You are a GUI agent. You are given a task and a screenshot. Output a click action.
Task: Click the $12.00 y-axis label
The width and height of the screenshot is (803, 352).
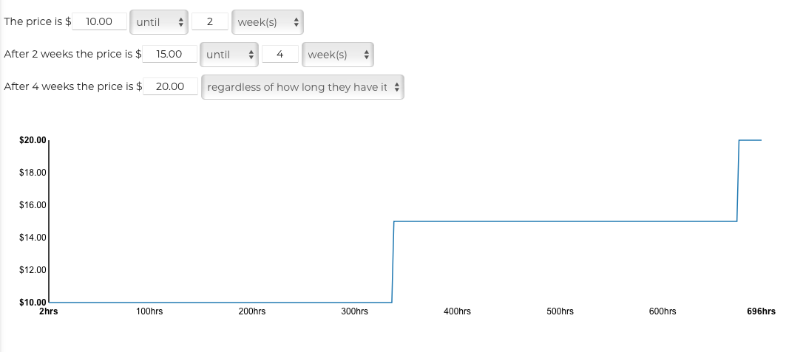click(33, 270)
